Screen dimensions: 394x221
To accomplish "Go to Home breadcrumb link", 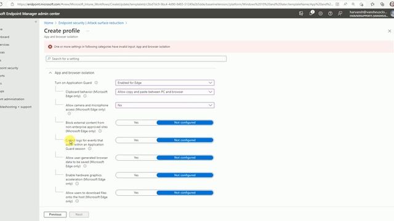I will click(x=49, y=23).
